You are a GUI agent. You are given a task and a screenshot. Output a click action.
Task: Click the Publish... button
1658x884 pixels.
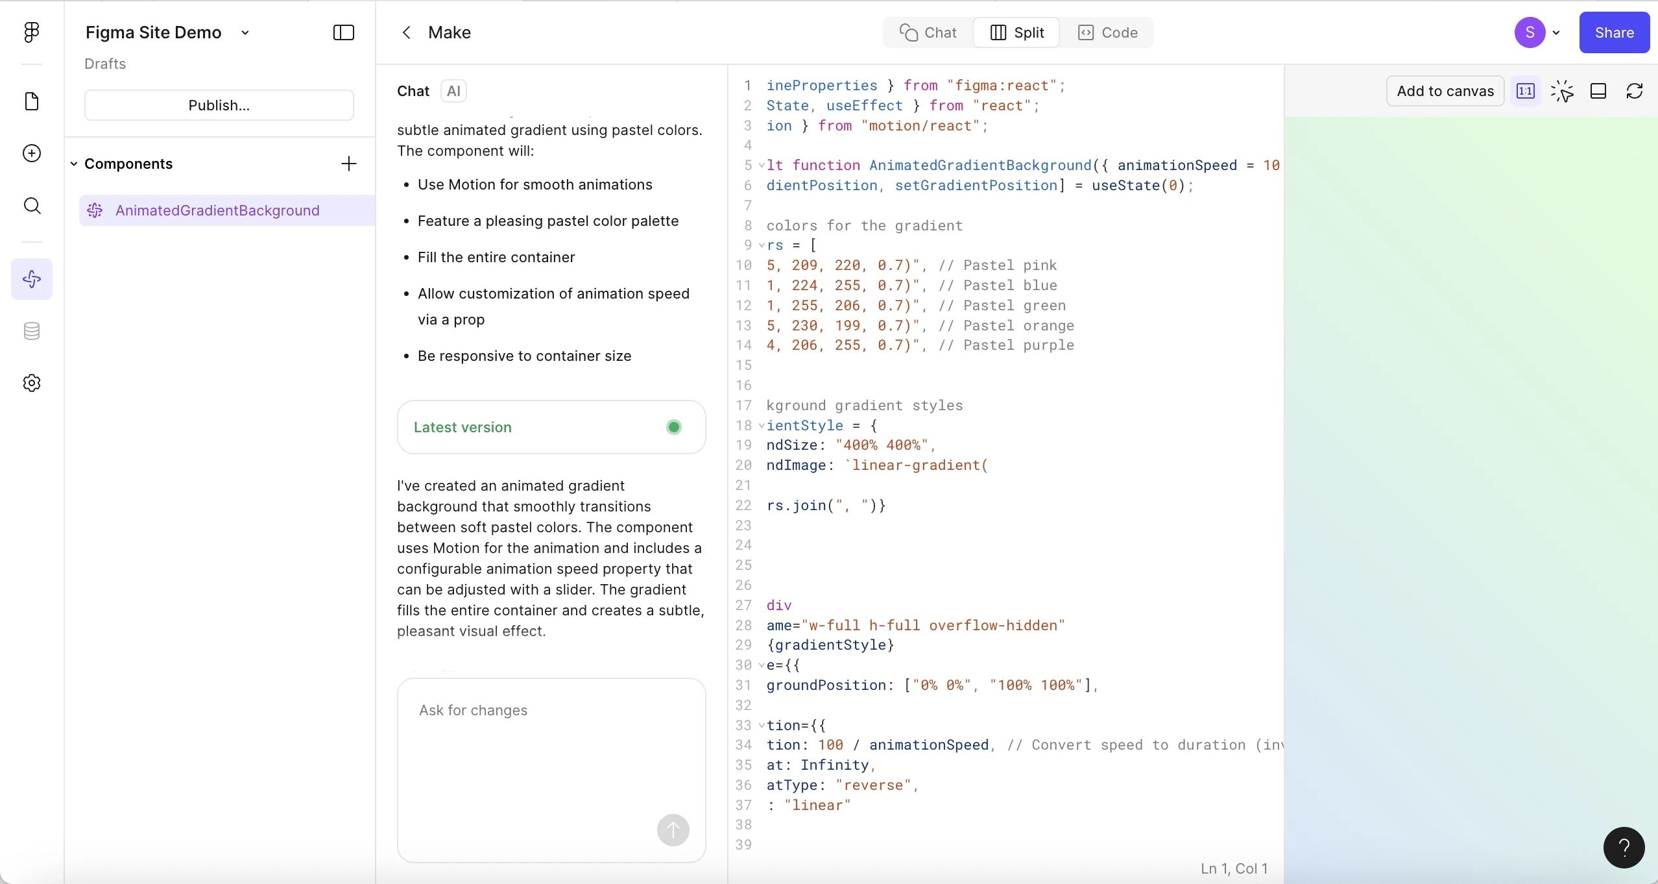click(x=219, y=105)
